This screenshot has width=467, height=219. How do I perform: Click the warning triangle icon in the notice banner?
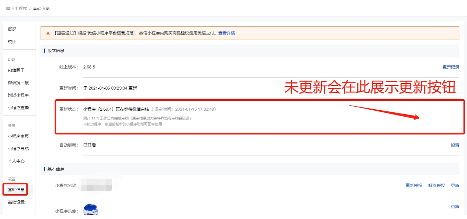coord(48,33)
